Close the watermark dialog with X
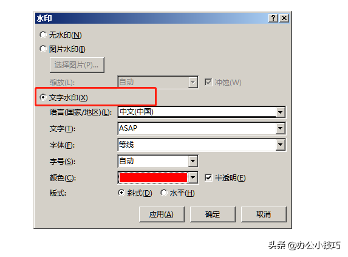Image resolution: width=348 pixels, height=257 pixels. click(x=284, y=18)
